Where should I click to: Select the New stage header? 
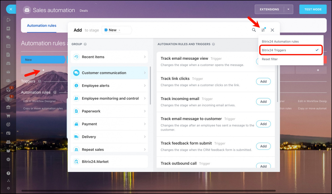[x=43, y=60]
